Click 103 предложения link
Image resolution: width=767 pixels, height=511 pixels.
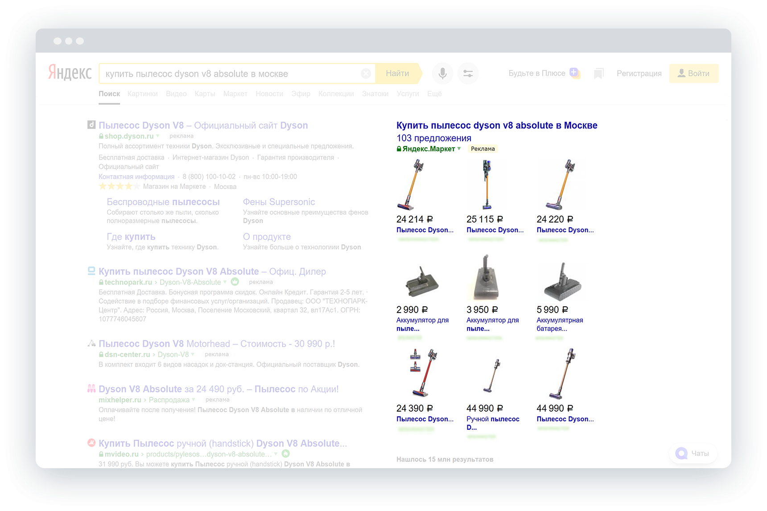click(434, 138)
